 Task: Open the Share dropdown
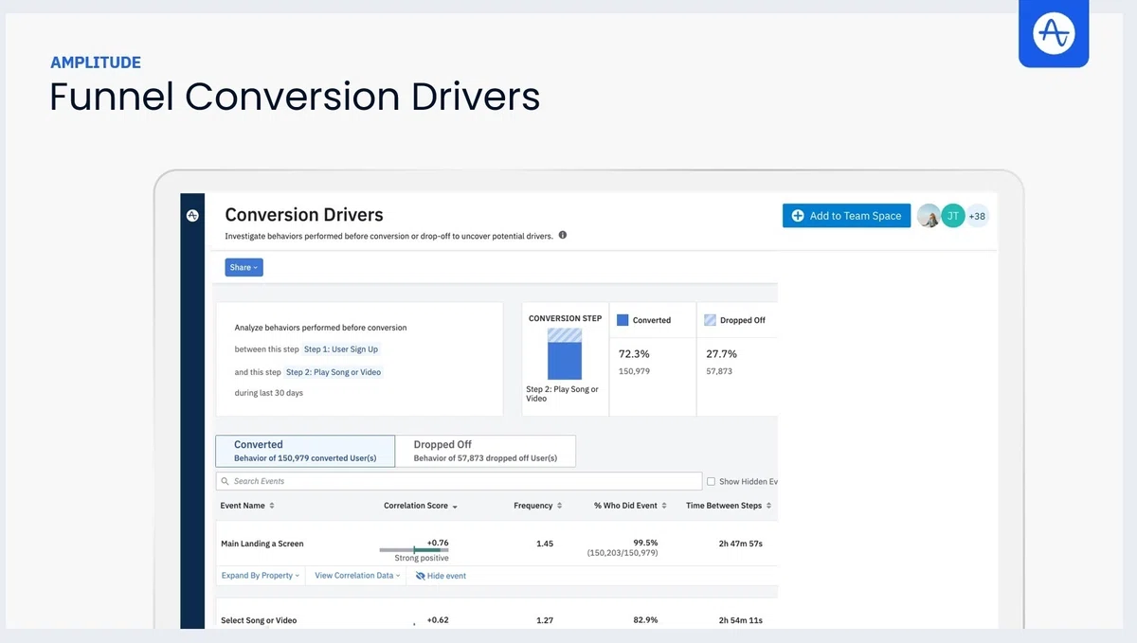[244, 268]
